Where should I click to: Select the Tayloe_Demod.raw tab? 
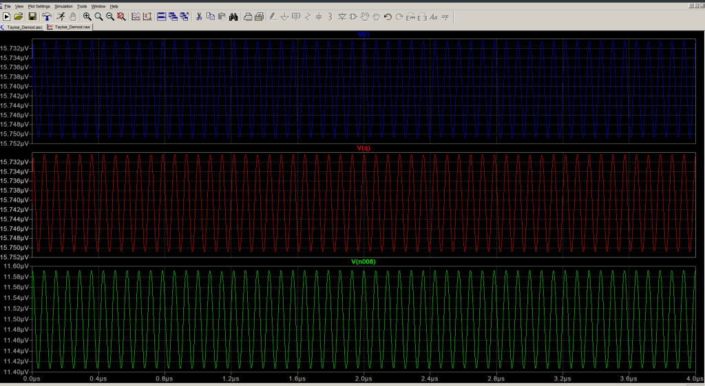[x=69, y=27]
